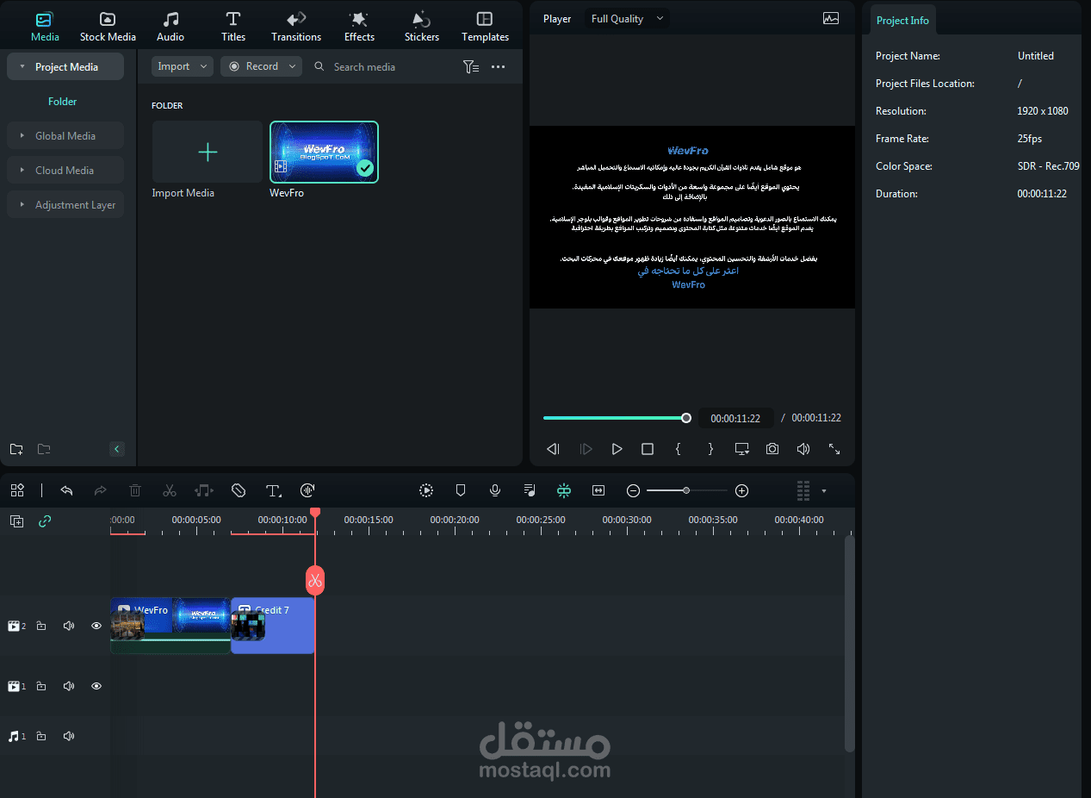Screen dimensions: 1091x798
Task: Set mark out with right brace
Action: [710, 449]
